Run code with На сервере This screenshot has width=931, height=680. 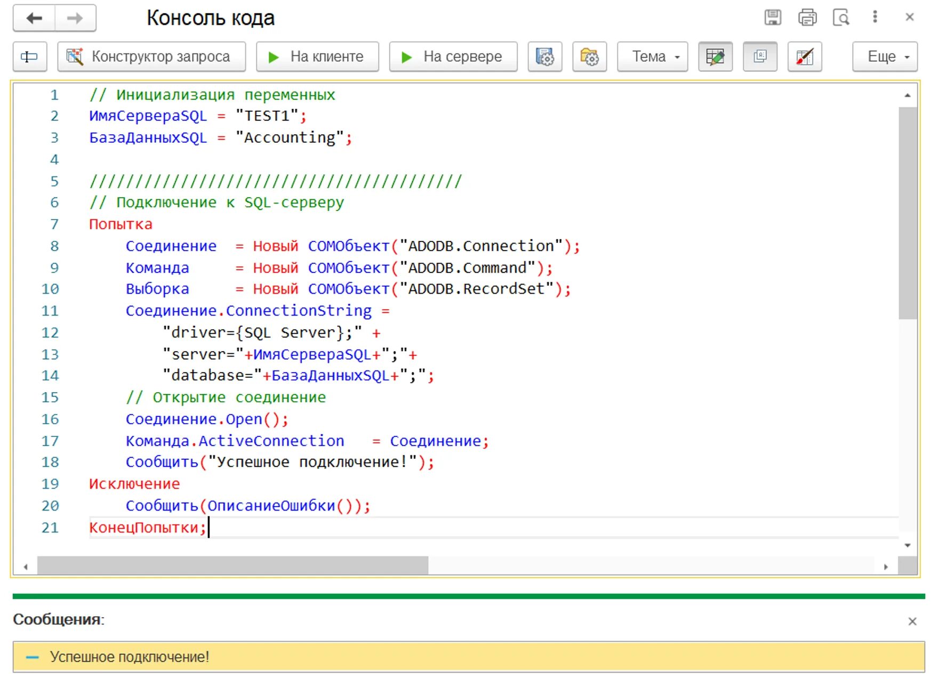tap(453, 56)
